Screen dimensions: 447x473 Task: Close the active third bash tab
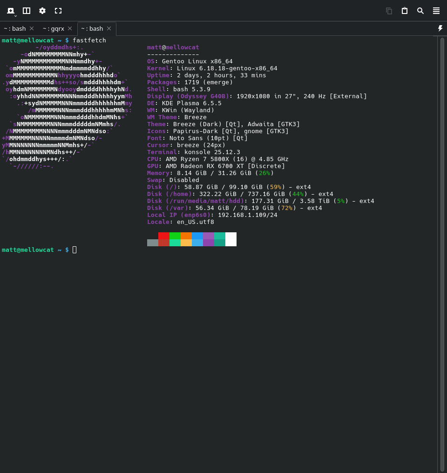coord(109,28)
